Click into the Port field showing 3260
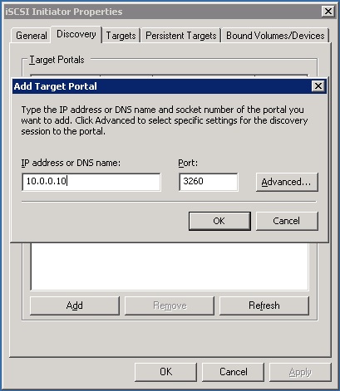Viewport: 340px width, 391px height. pos(208,182)
